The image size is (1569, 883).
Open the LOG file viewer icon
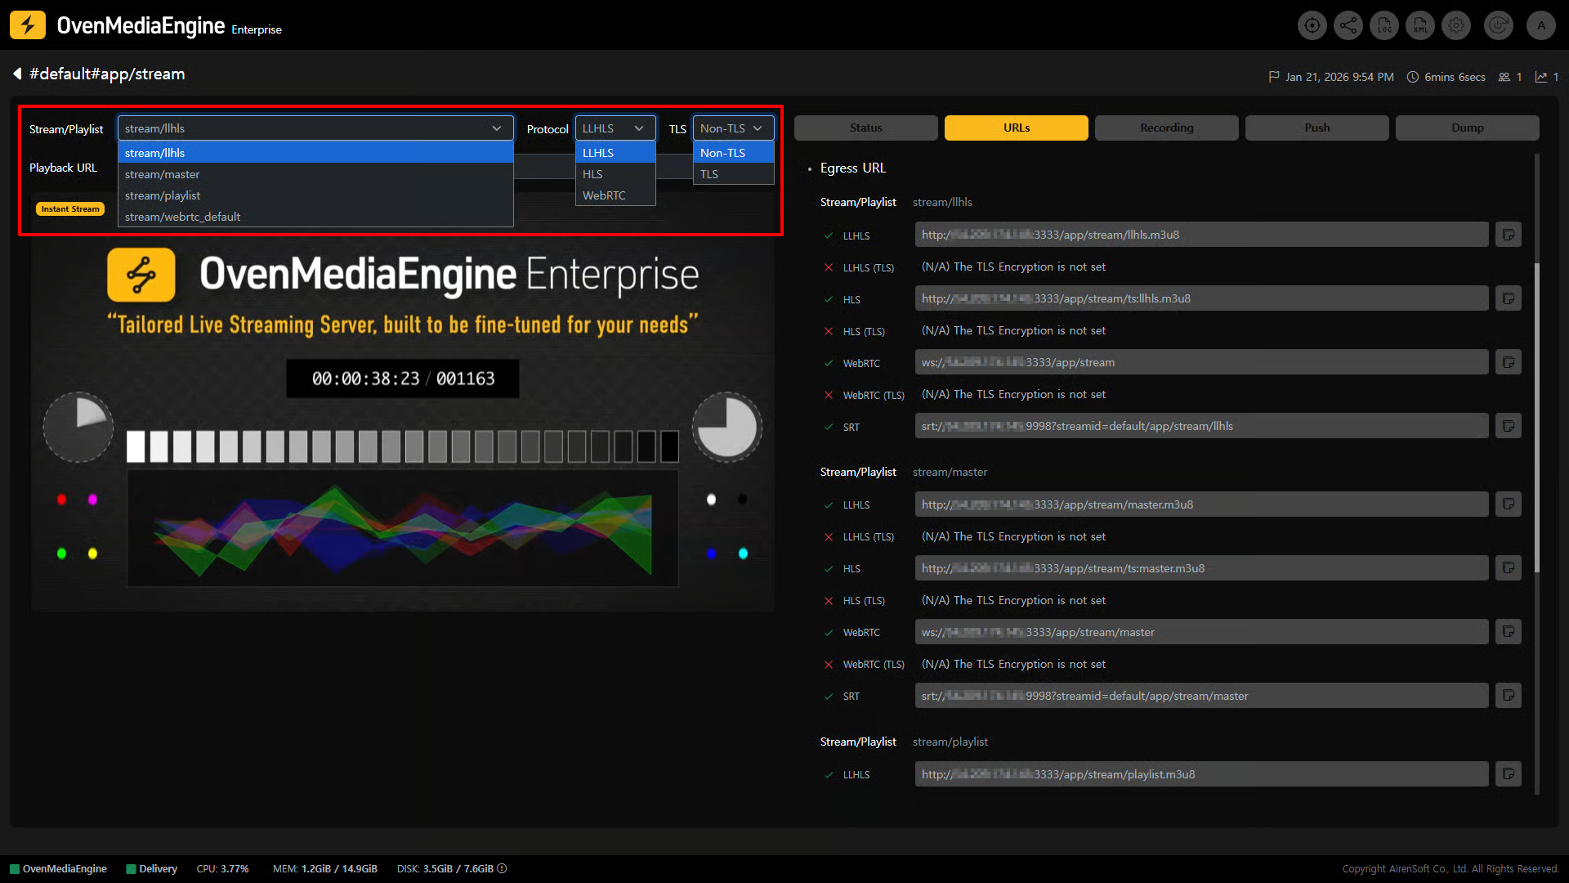coord(1384,25)
